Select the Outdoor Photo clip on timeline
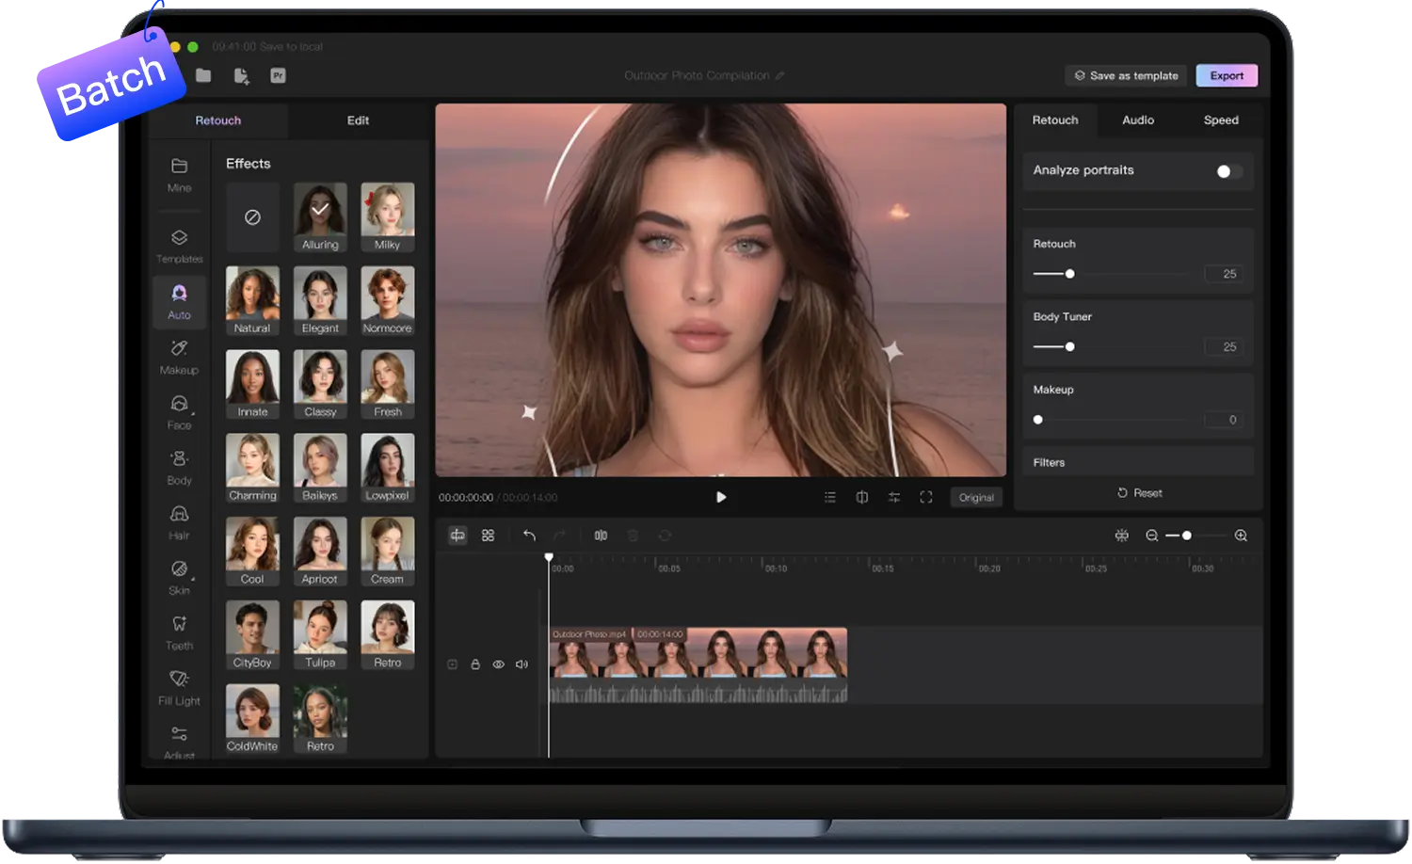 click(x=698, y=664)
